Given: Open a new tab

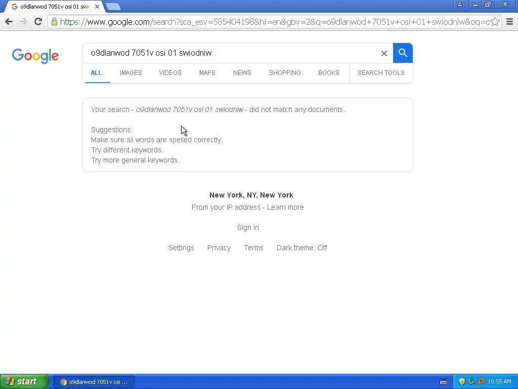Looking at the screenshot, I should pyautogui.click(x=113, y=7).
